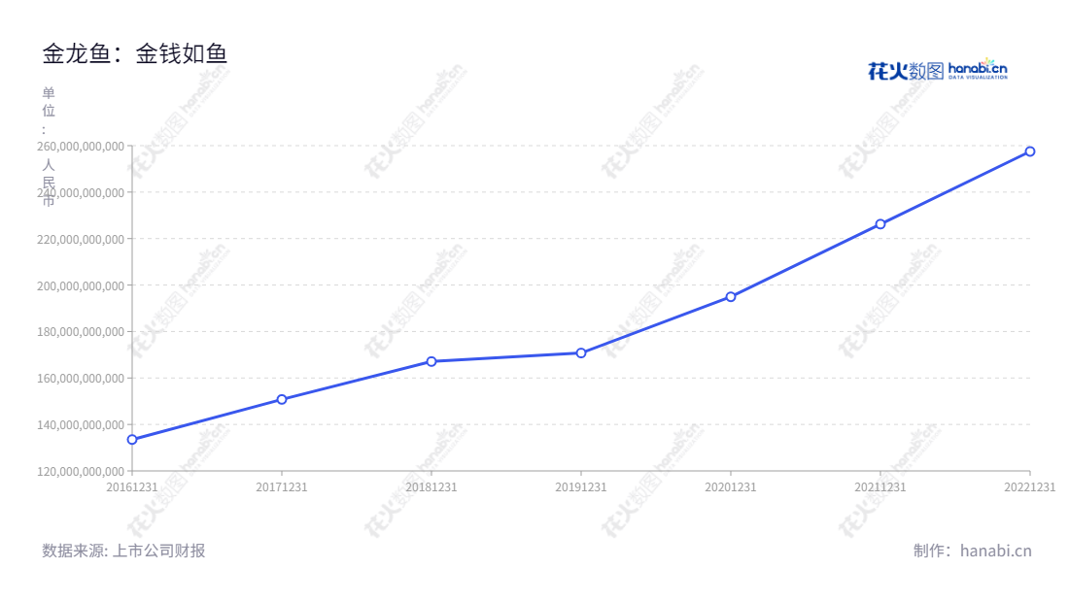Viewport: 1069px width, 602px height.
Task: Select the 20191231 x-axis date label
Action: [581, 487]
